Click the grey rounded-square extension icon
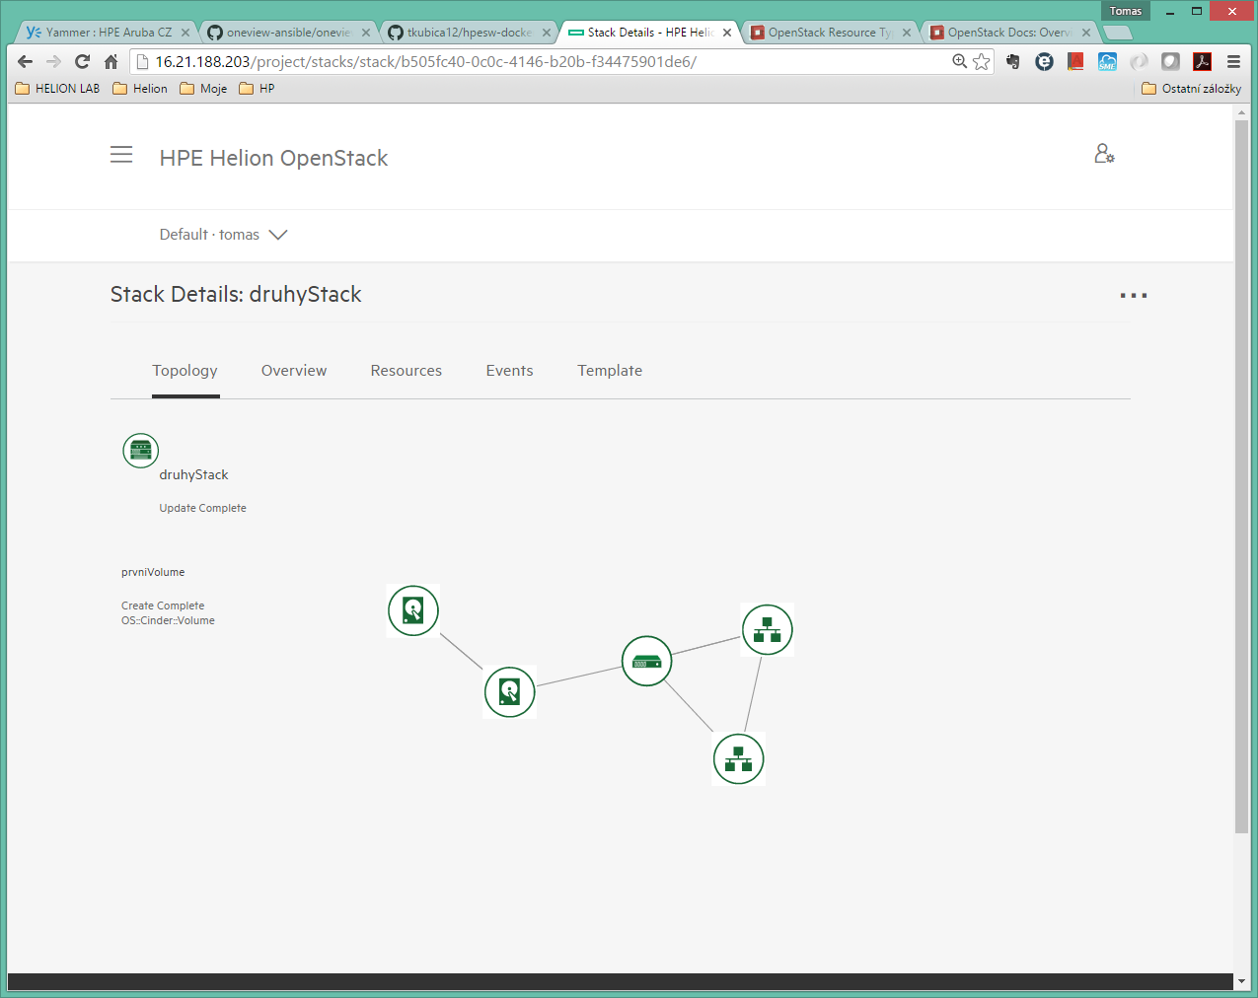The image size is (1258, 998). click(x=1170, y=61)
